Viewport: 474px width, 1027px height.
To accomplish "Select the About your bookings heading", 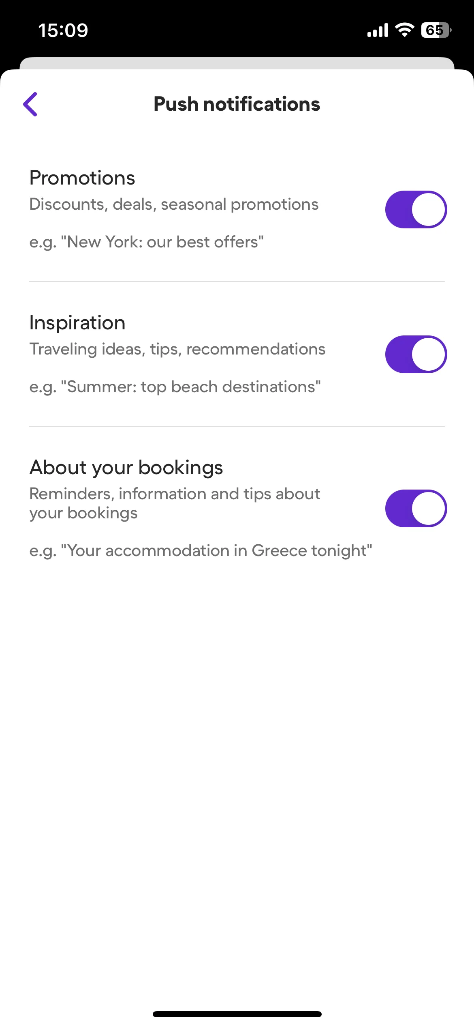I will 126,467.
